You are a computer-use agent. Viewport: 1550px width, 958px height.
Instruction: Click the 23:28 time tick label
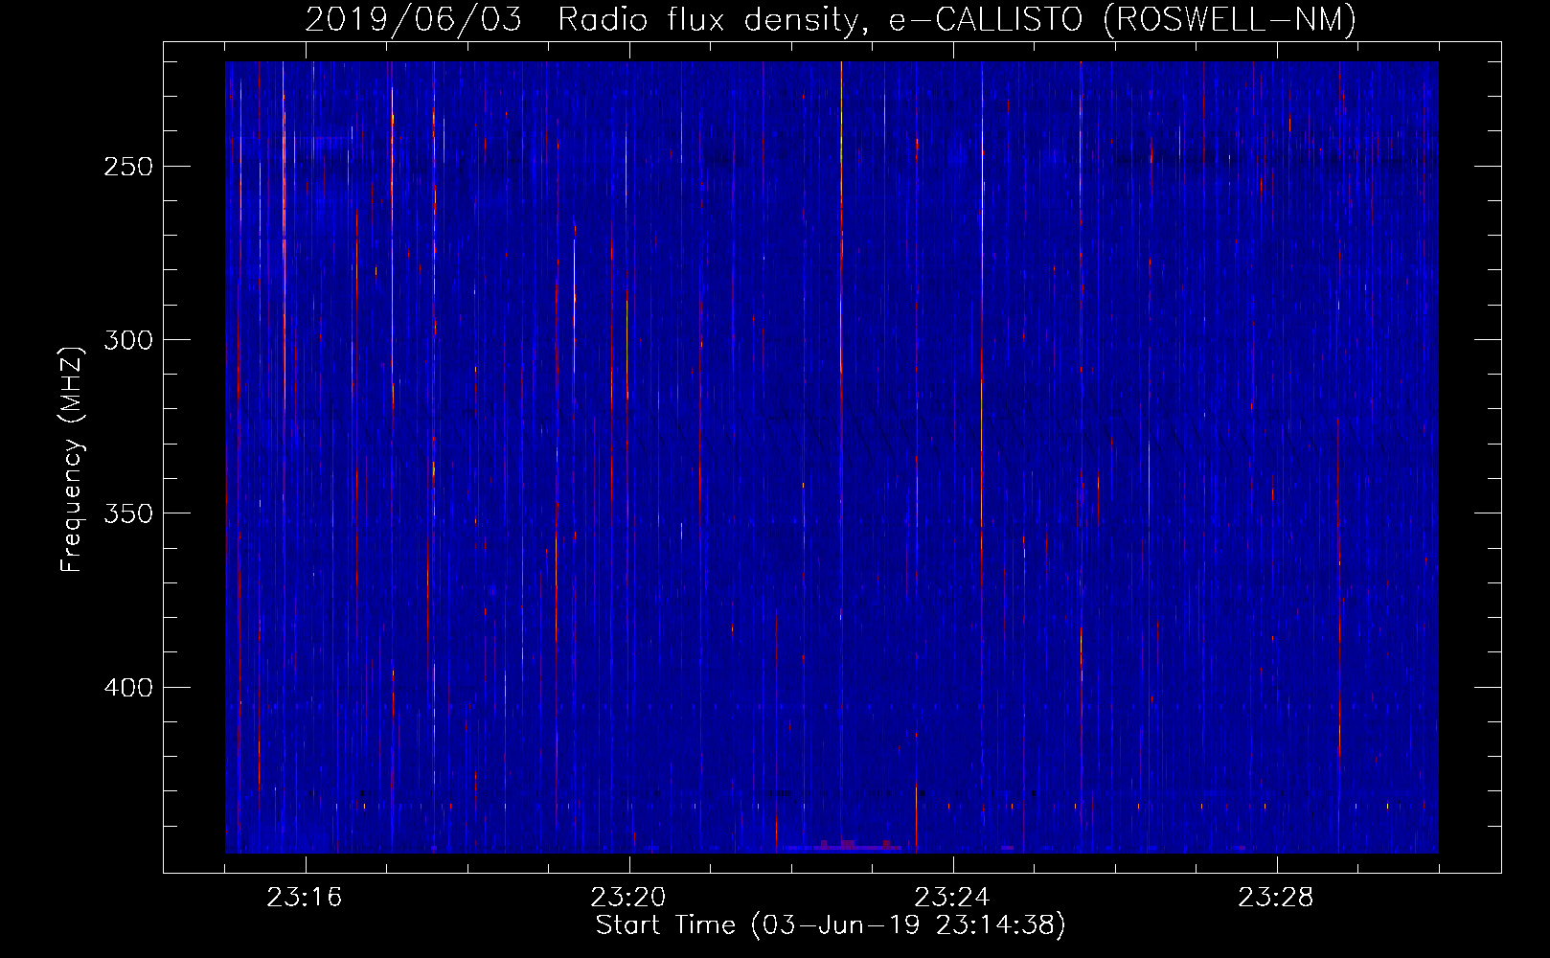(1276, 897)
